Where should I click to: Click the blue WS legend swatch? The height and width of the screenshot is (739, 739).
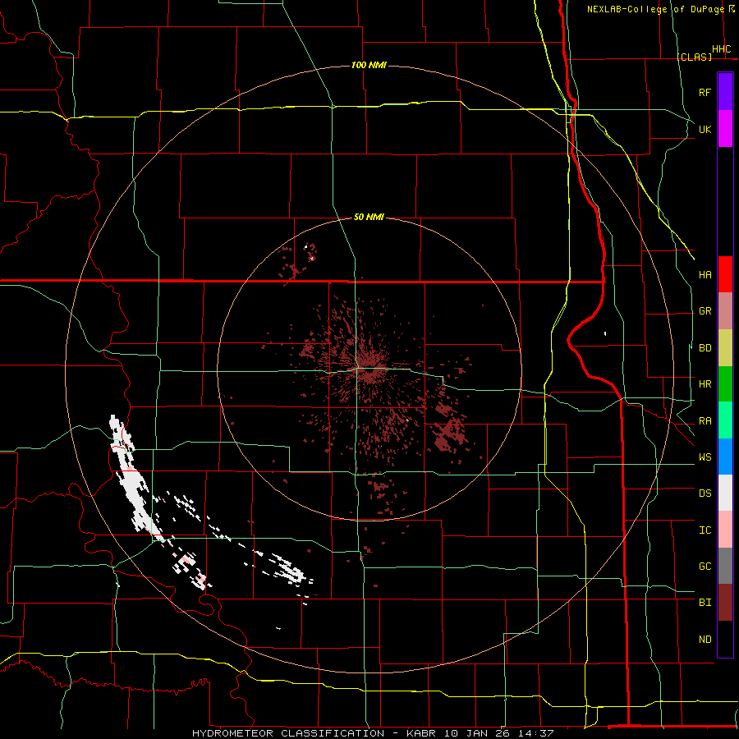725,457
